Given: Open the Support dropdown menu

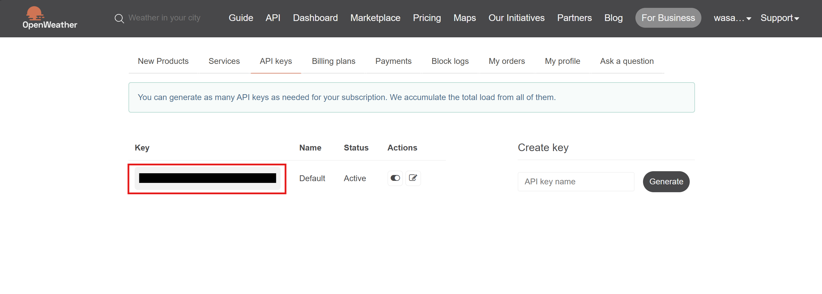Looking at the screenshot, I should point(779,18).
